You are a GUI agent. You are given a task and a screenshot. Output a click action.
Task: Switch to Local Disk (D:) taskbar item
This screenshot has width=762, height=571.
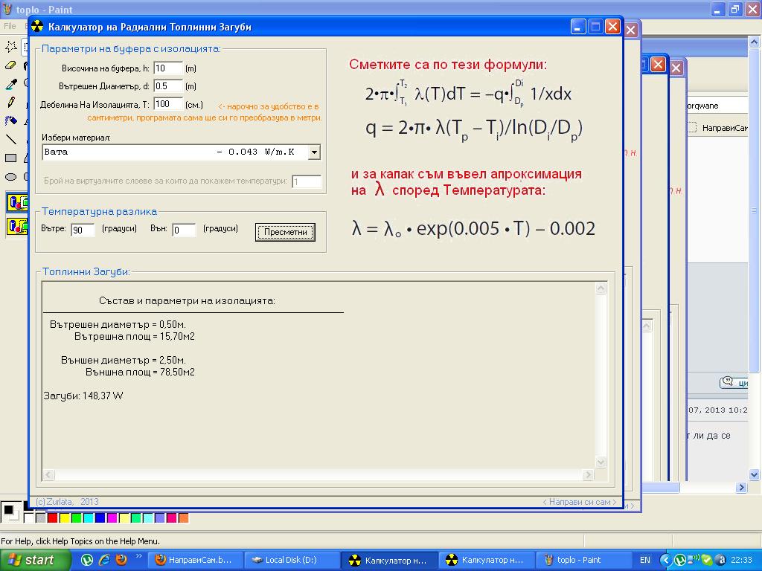[x=293, y=560]
